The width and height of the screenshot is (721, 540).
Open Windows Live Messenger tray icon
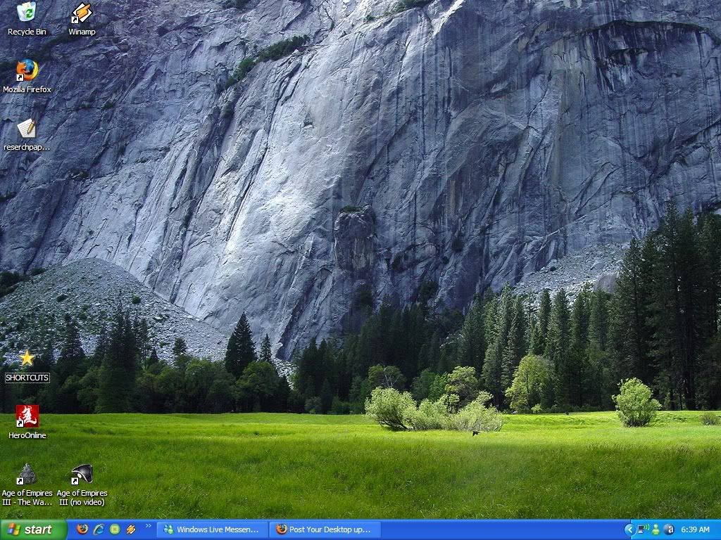pyautogui.click(x=656, y=529)
